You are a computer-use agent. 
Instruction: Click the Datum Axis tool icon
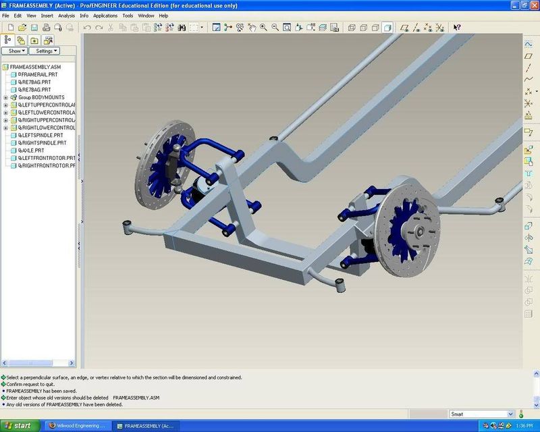[529, 67]
